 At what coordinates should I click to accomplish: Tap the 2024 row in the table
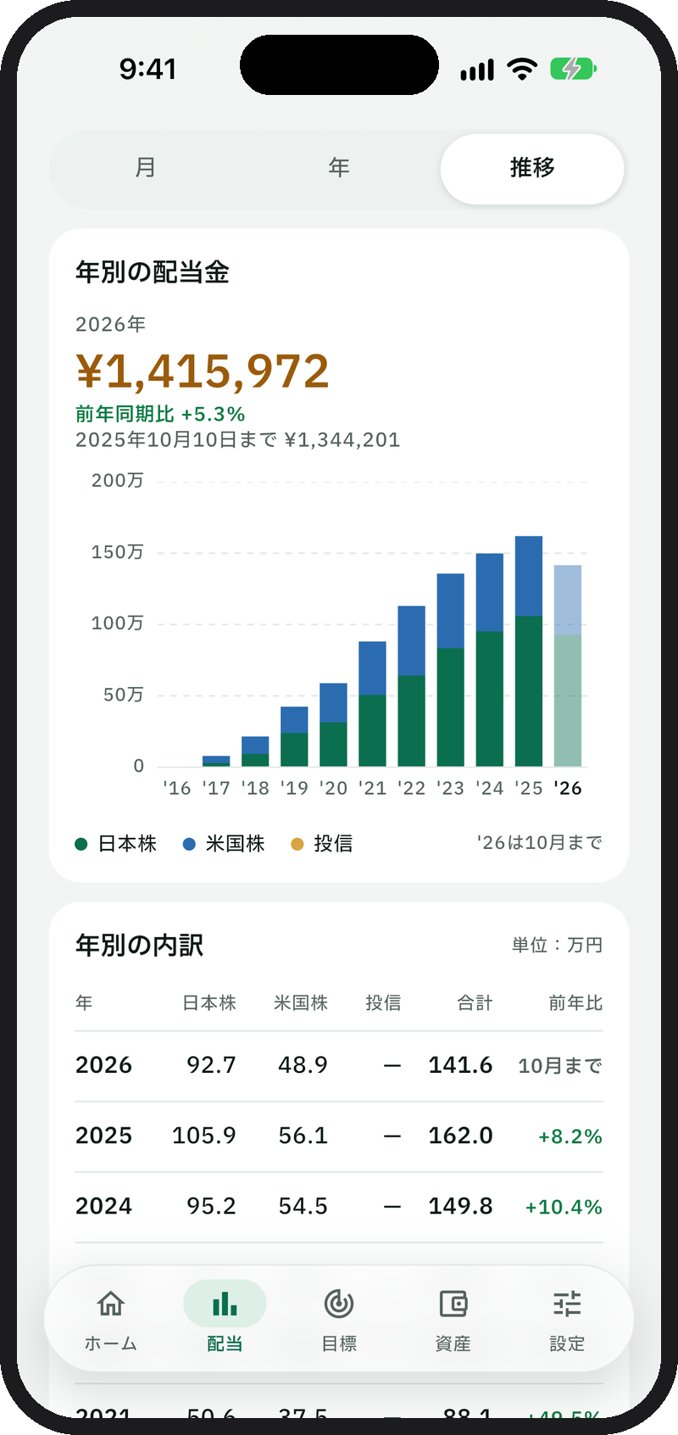click(x=339, y=1207)
